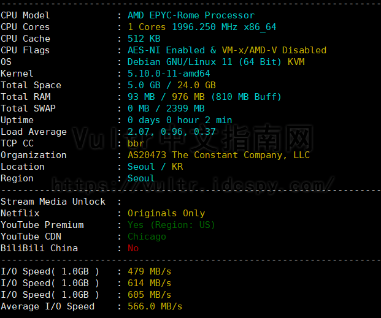
Task: Select the Seoul / KR location value
Action: click(x=155, y=167)
